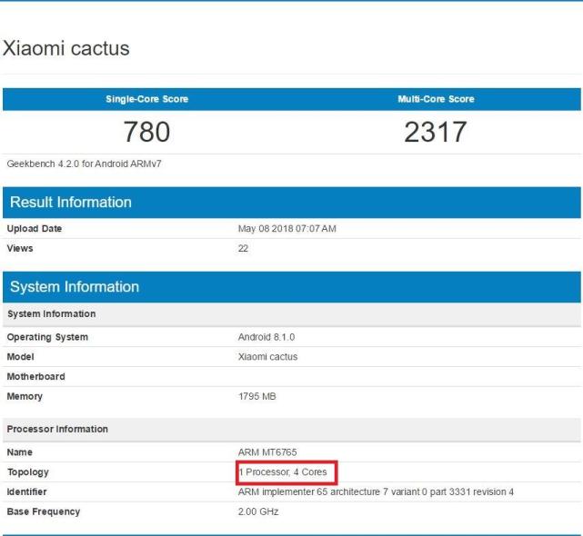Select the Android 8.1.0 value

(x=266, y=337)
